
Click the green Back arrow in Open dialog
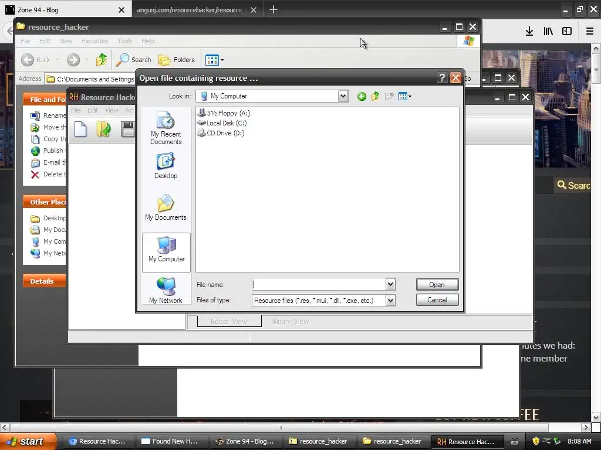pyautogui.click(x=362, y=97)
